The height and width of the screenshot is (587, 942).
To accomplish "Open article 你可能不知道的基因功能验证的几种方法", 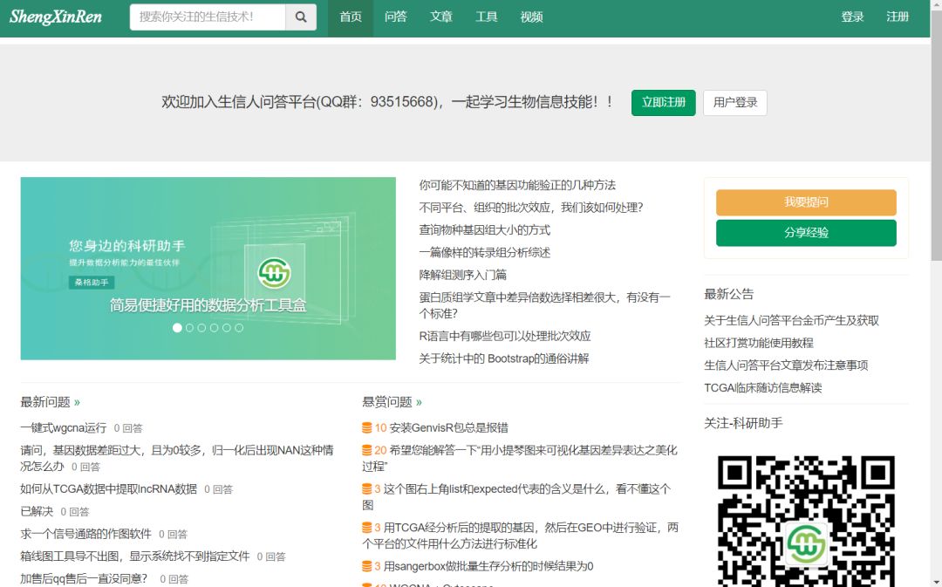I will (x=517, y=185).
